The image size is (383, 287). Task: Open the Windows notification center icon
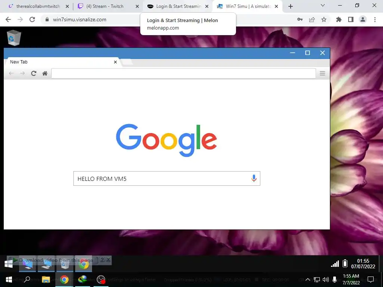click(x=371, y=280)
